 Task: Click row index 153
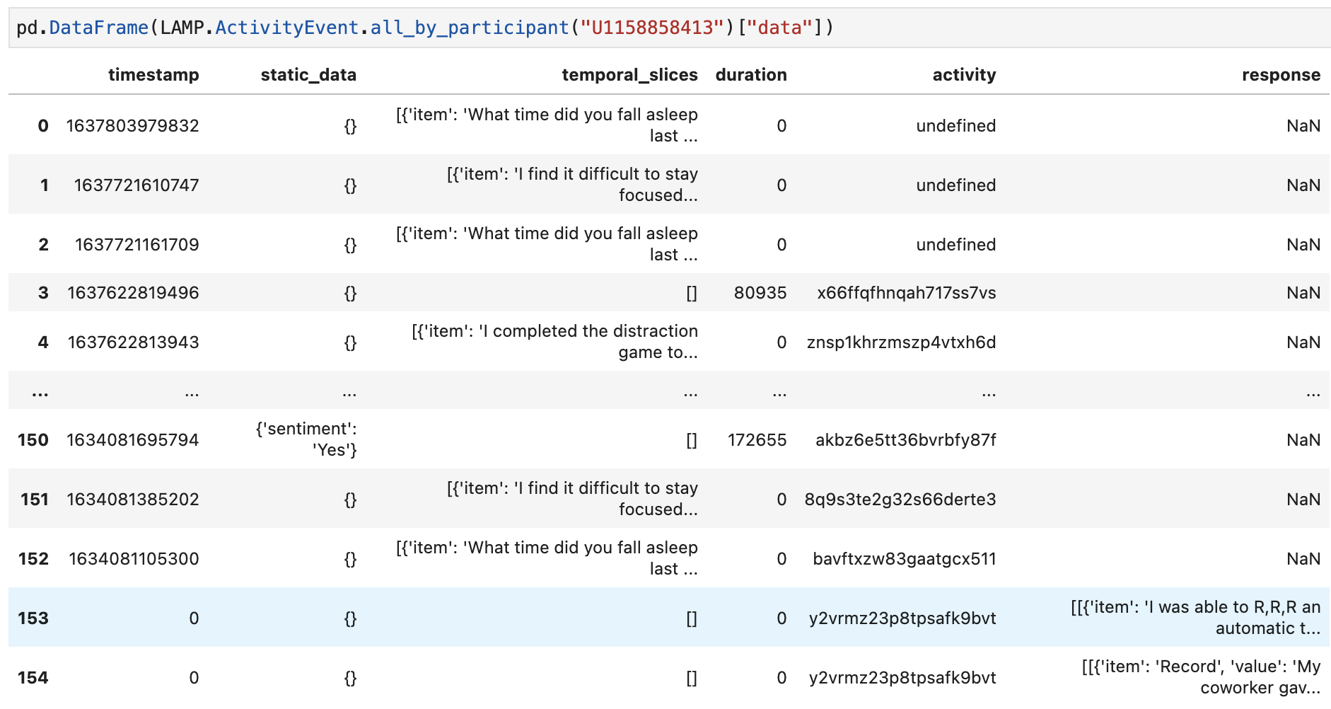coord(33,618)
